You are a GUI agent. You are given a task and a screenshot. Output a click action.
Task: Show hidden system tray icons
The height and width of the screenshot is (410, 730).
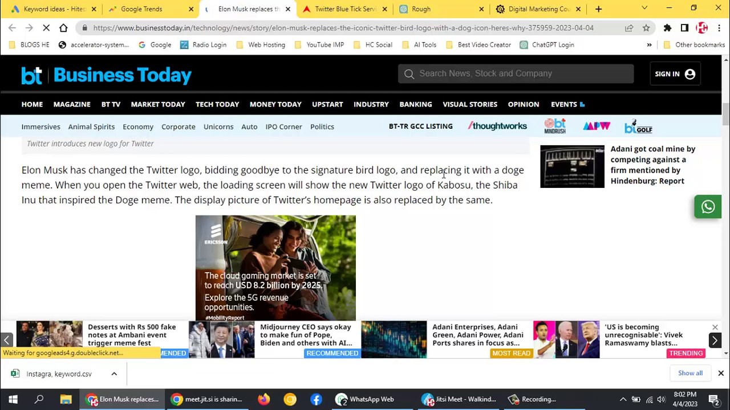click(623, 399)
